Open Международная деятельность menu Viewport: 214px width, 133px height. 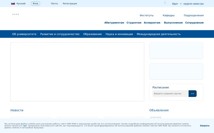tap(159, 34)
